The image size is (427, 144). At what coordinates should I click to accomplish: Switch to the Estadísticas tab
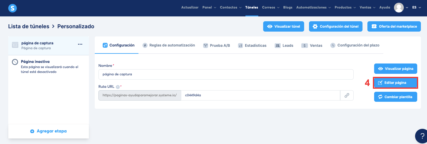252,46
